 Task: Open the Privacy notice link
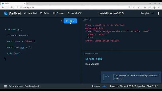click(x=16, y=86)
